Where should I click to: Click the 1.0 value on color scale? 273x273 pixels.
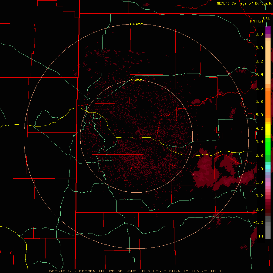coord(259,182)
